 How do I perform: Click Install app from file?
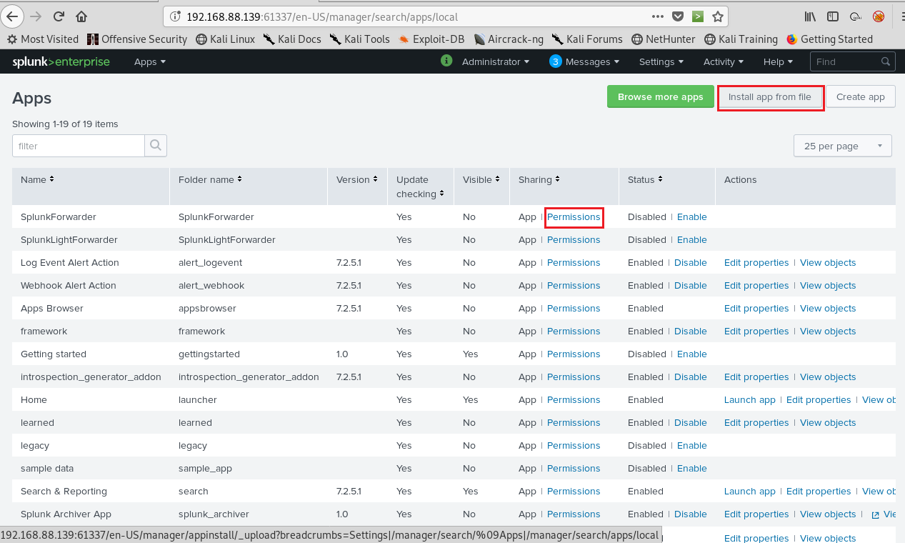coord(770,97)
